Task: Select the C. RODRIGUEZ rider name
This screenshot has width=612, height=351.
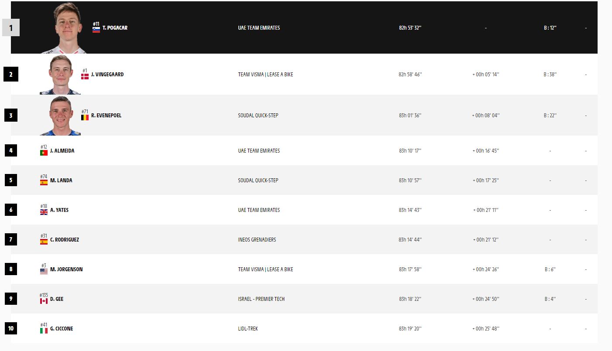Action: pos(65,240)
